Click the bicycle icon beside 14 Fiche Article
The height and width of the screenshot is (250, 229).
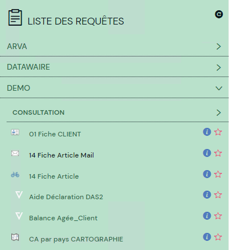pyautogui.click(x=15, y=175)
